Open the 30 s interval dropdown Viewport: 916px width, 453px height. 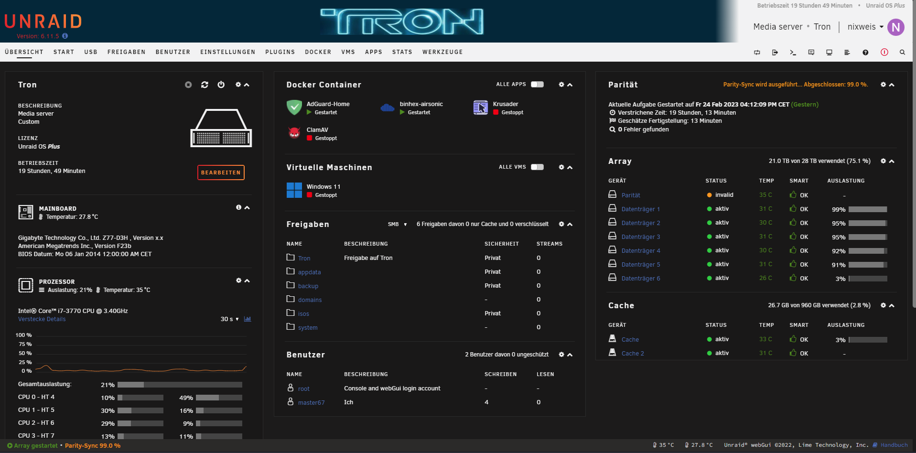(x=230, y=319)
